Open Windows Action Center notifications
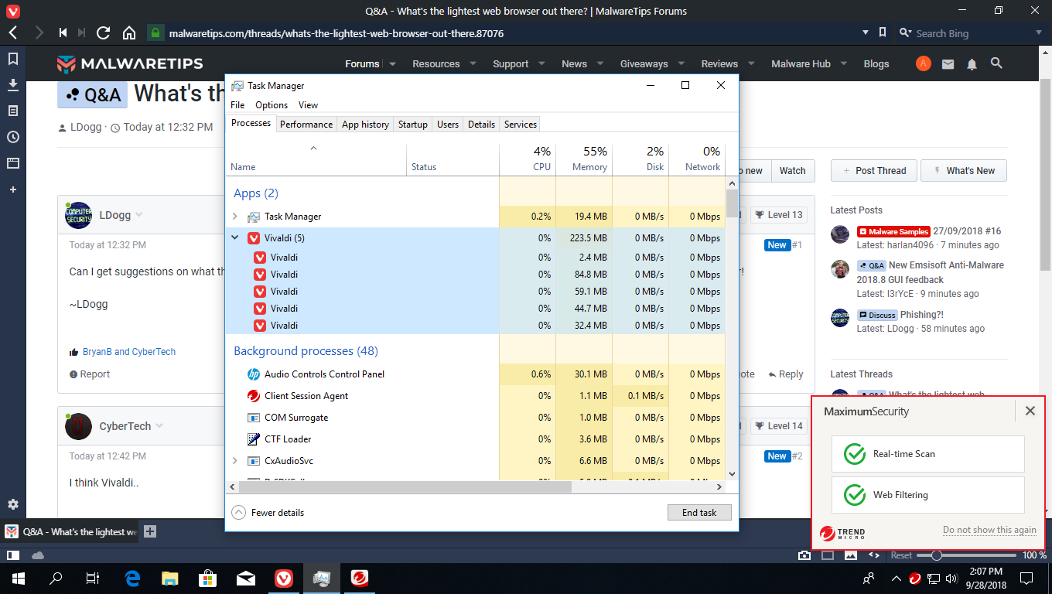 [x=1026, y=578]
